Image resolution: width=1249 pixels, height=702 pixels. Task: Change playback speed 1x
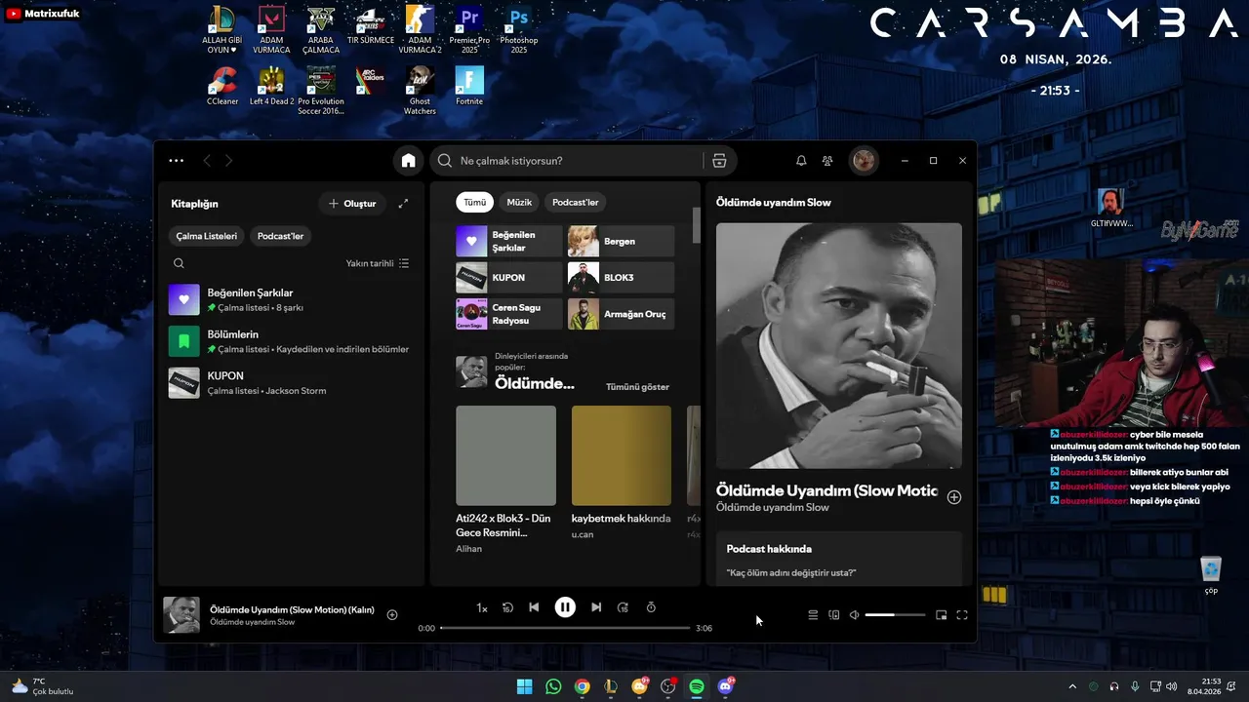[482, 608]
